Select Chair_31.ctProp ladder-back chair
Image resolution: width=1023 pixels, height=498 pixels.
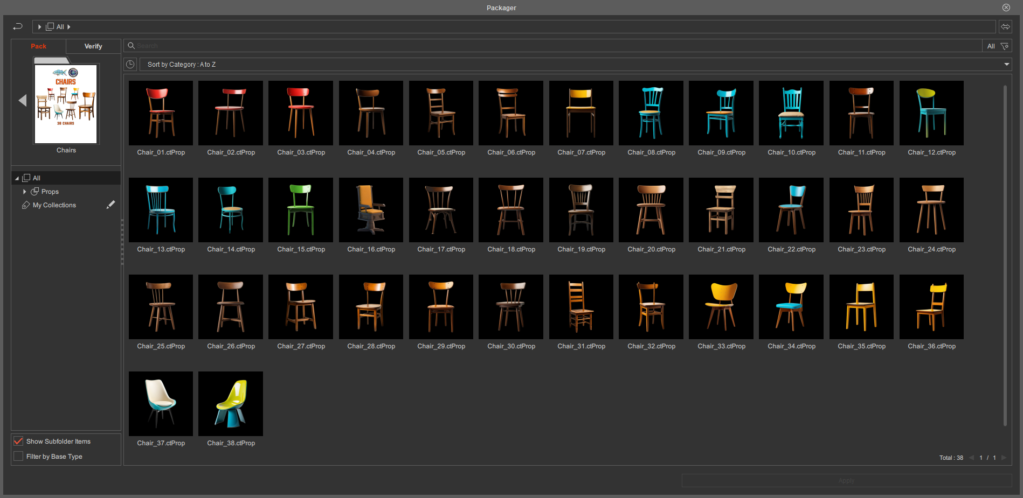[581, 307]
